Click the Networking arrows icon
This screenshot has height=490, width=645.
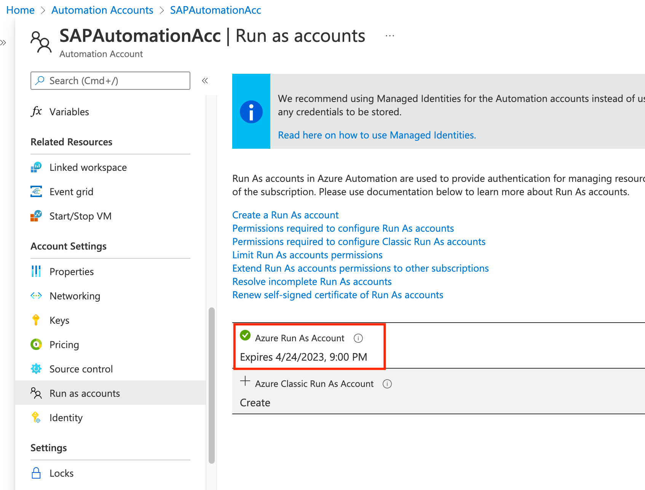[x=36, y=296]
